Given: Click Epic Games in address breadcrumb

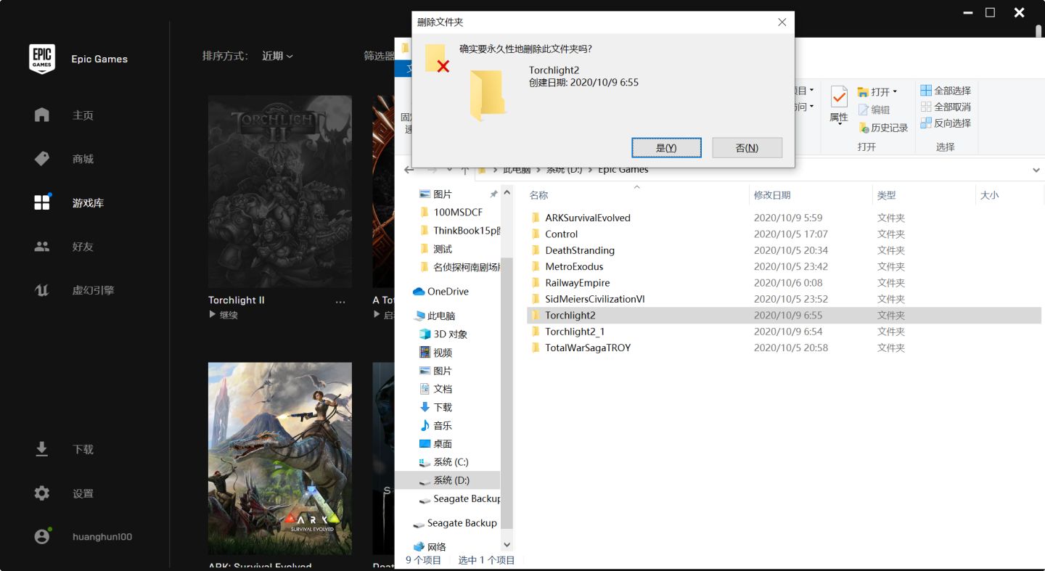Looking at the screenshot, I should 623,170.
